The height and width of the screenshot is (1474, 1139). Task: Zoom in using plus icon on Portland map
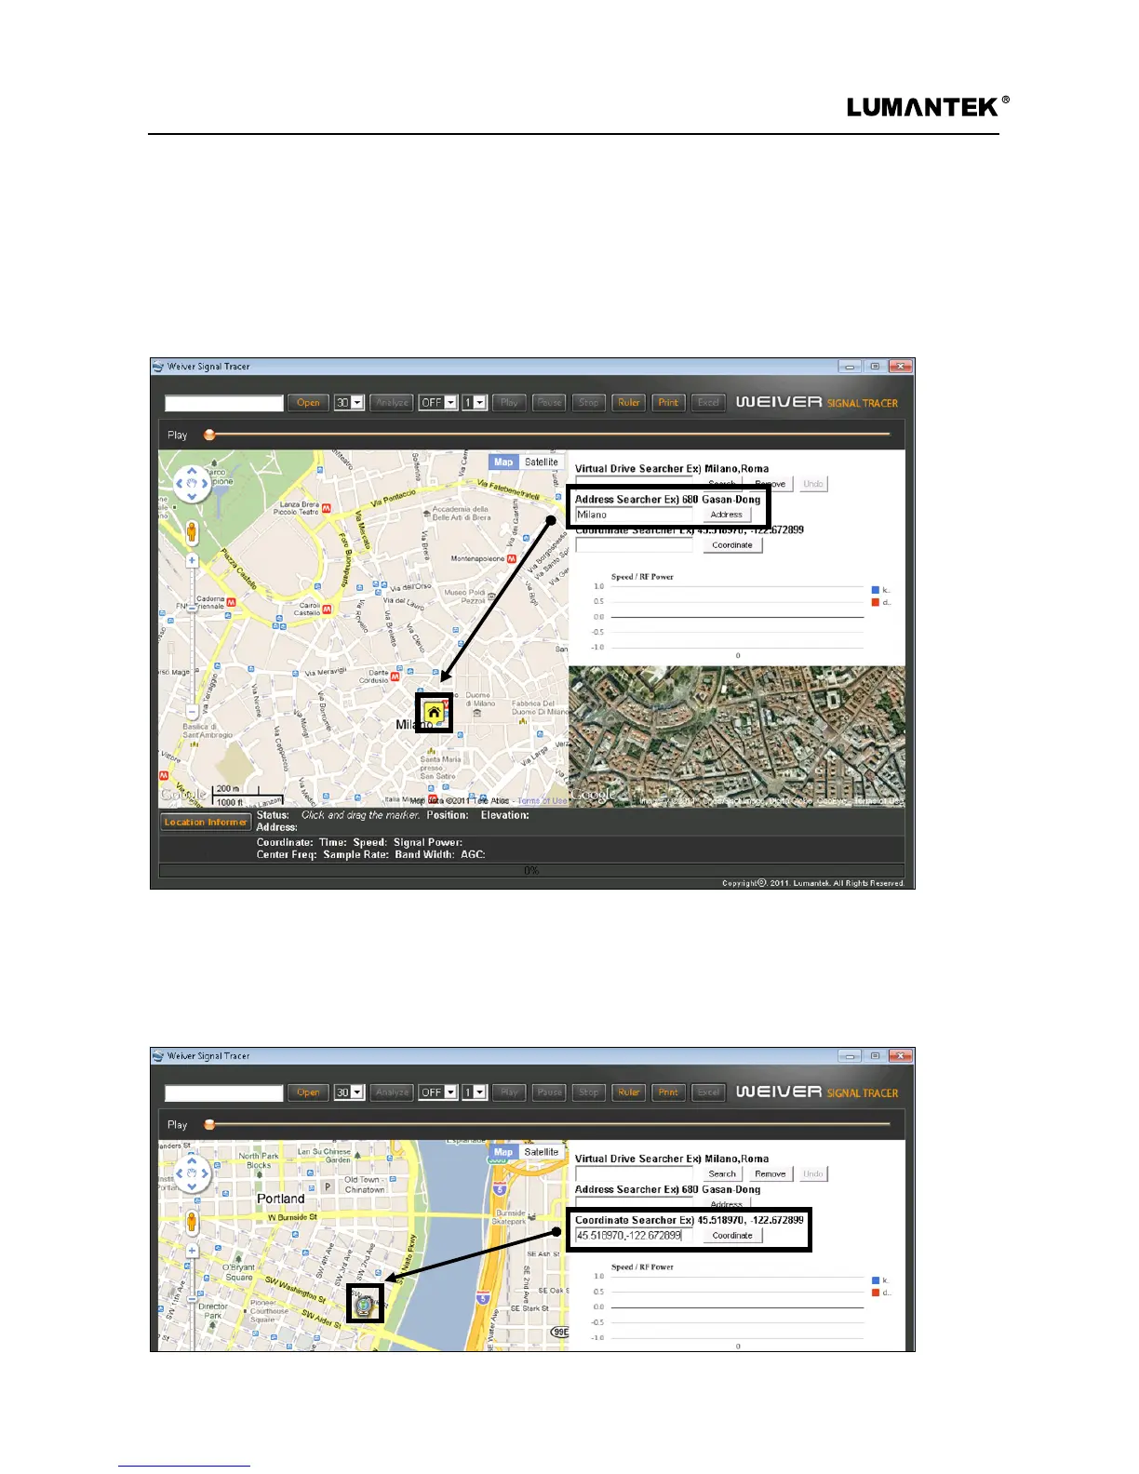pyautogui.click(x=193, y=1250)
